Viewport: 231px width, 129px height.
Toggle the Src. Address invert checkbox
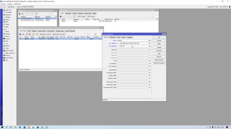(x=118, y=43)
